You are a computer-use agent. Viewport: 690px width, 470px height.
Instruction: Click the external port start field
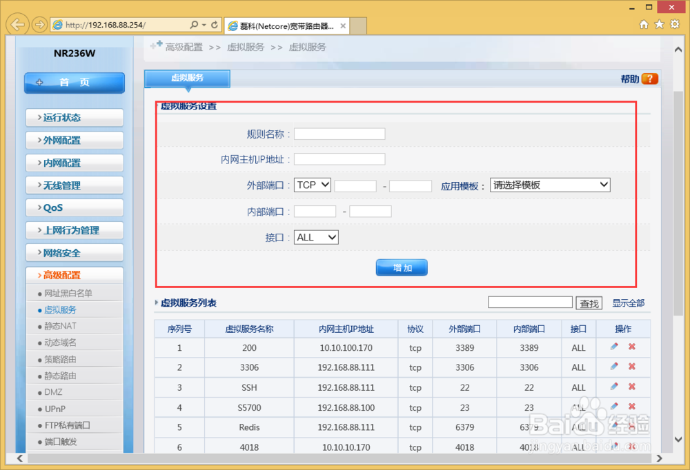click(355, 186)
